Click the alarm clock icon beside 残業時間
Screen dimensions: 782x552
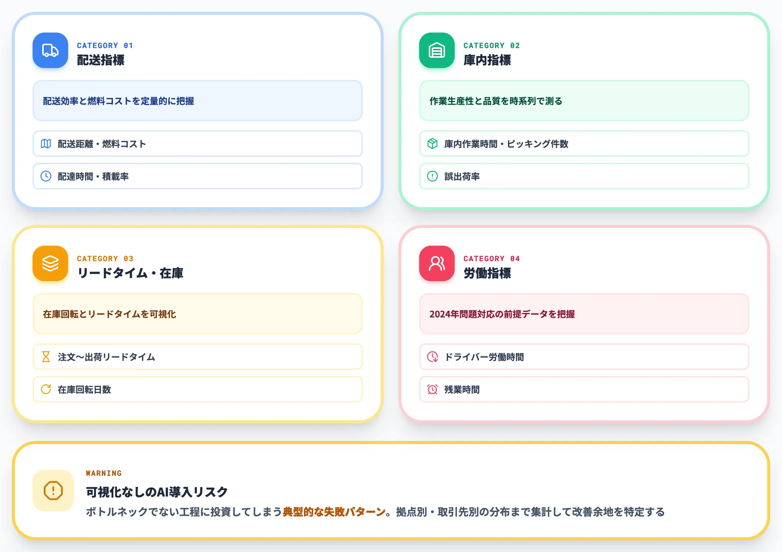coord(432,389)
